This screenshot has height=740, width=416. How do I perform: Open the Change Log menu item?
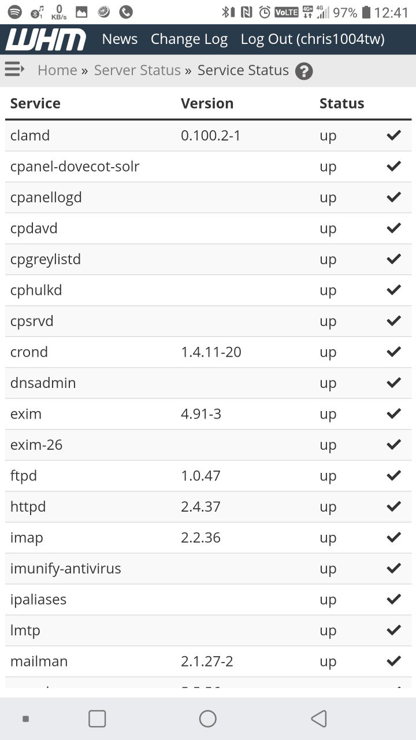tap(189, 39)
